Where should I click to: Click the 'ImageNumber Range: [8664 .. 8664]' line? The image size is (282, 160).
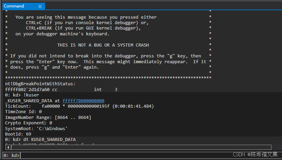(x=48, y=117)
